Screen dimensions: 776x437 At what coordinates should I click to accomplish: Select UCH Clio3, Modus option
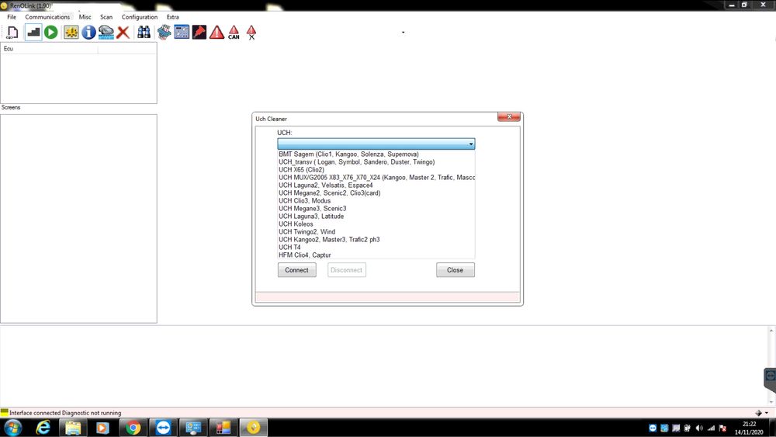[x=376, y=201]
